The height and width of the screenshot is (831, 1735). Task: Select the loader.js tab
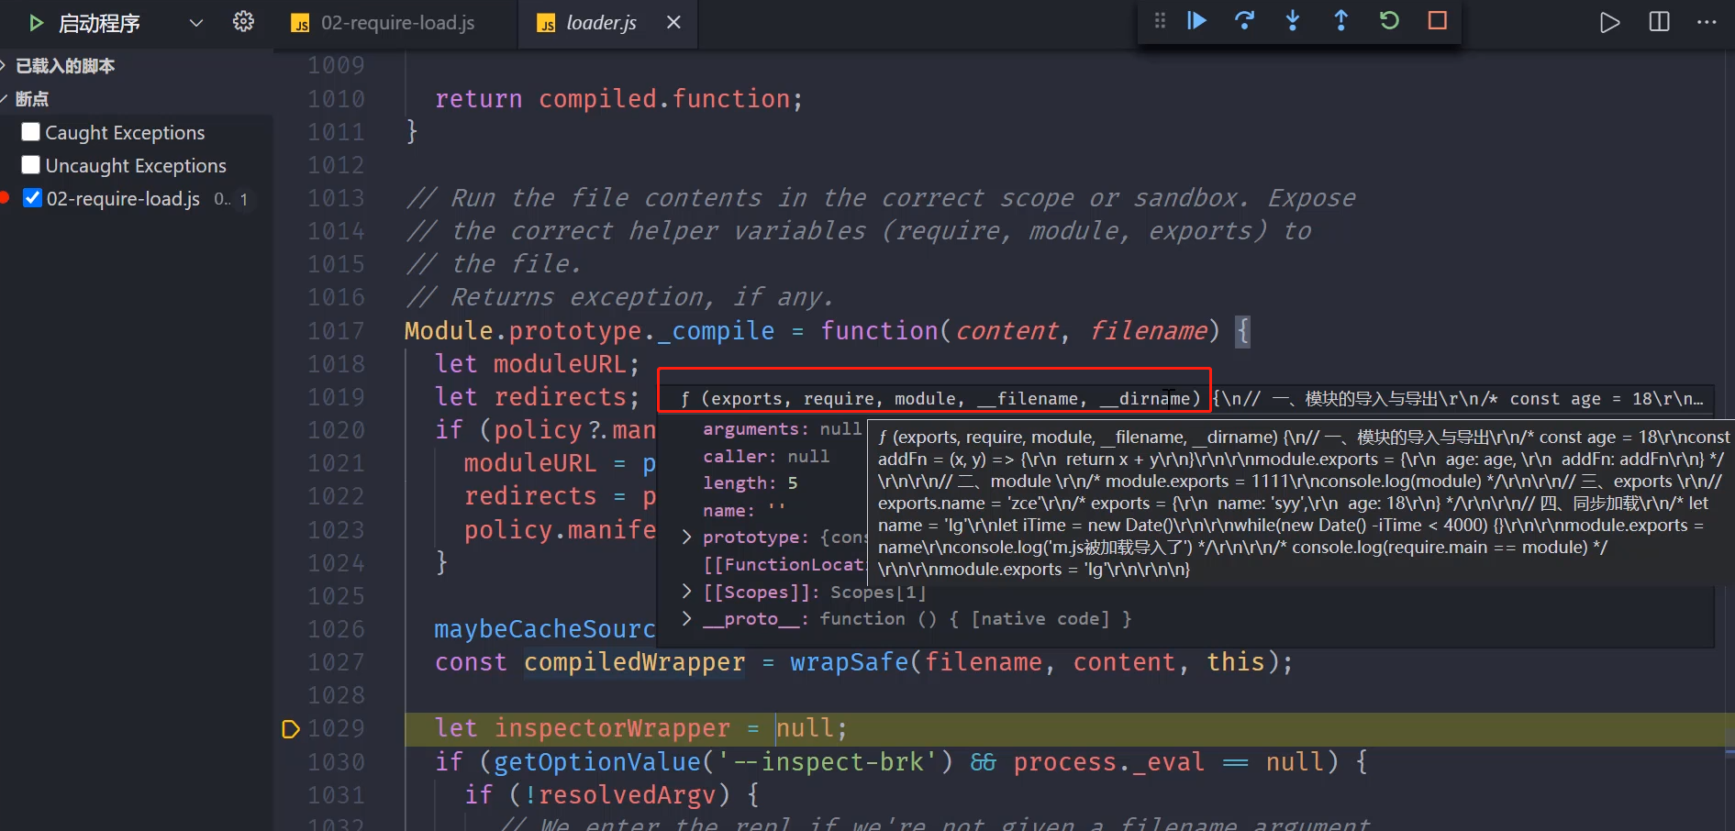[601, 23]
